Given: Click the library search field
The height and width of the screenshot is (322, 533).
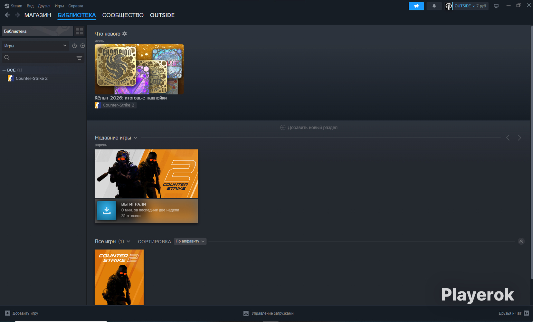Looking at the screenshot, I should point(39,58).
